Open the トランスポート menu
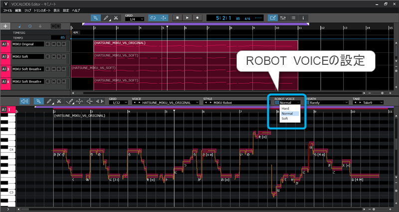The width and height of the screenshot is (399, 212). (x=42, y=10)
